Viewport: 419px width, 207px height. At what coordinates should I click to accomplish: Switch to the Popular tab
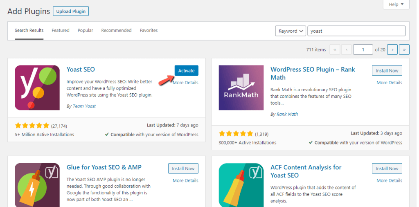[85, 30]
